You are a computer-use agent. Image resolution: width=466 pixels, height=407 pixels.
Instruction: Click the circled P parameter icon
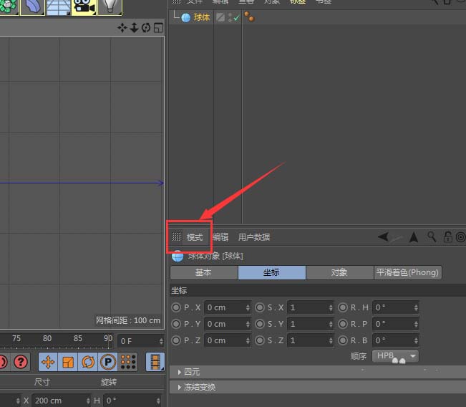(108, 362)
